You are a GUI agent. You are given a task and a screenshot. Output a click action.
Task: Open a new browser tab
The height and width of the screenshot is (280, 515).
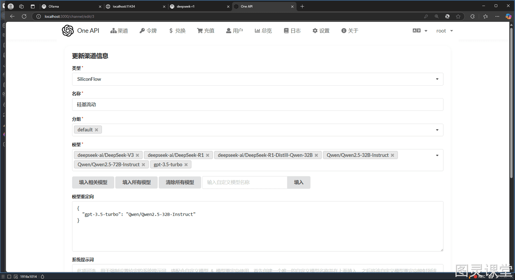pyautogui.click(x=302, y=6)
